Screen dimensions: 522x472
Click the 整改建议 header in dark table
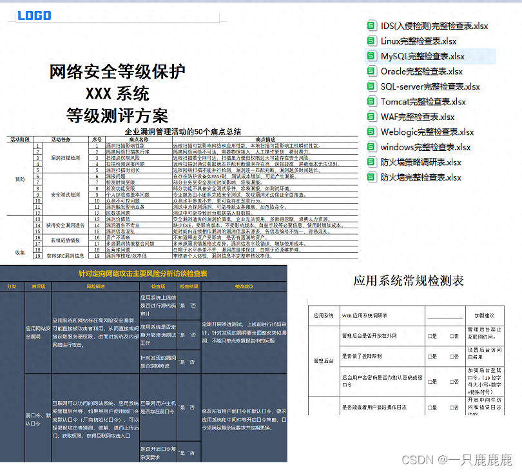tap(244, 286)
